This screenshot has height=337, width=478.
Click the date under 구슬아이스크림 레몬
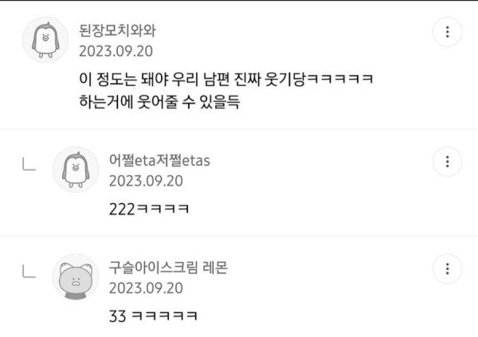point(146,288)
